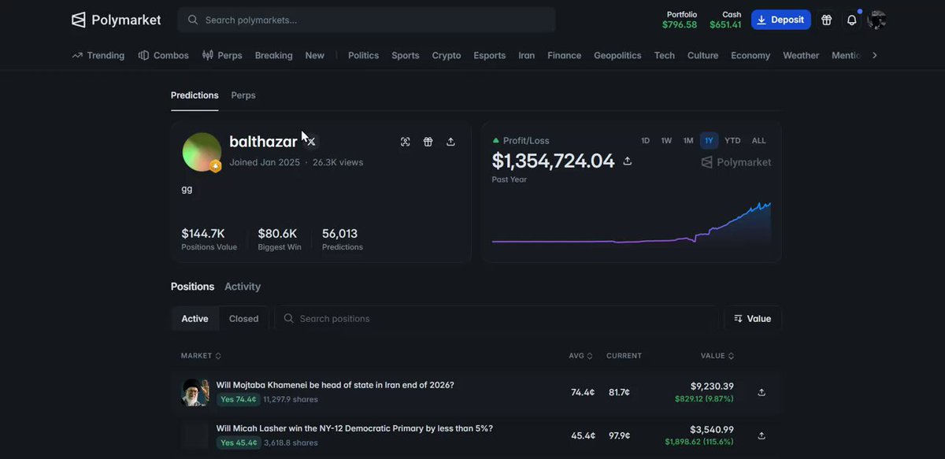Image resolution: width=945 pixels, height=459 pixels.
Task: Click the search magnifier in the top bar
Action: point(193,20)
